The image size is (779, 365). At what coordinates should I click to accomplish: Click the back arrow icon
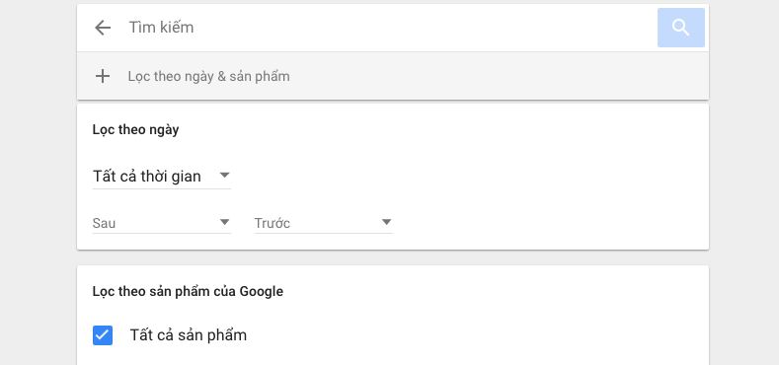[103, 28]
